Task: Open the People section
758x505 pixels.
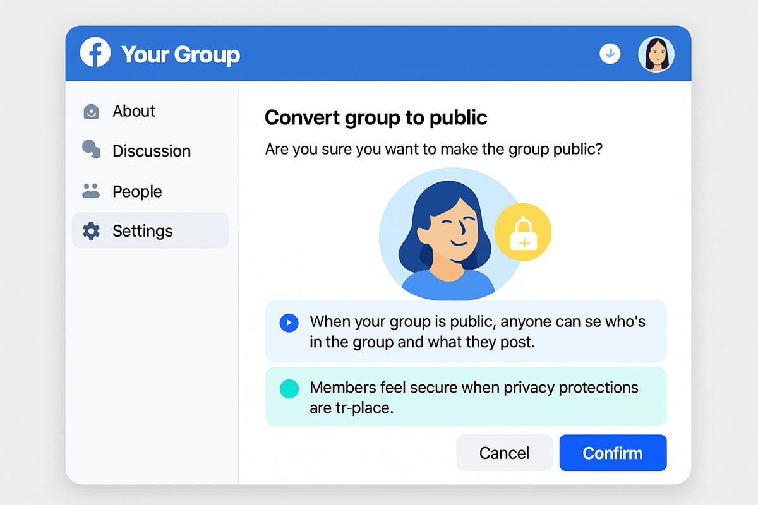Action: pos(137,191)
